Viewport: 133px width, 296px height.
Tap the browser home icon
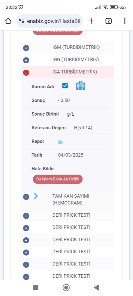point(8,21)
